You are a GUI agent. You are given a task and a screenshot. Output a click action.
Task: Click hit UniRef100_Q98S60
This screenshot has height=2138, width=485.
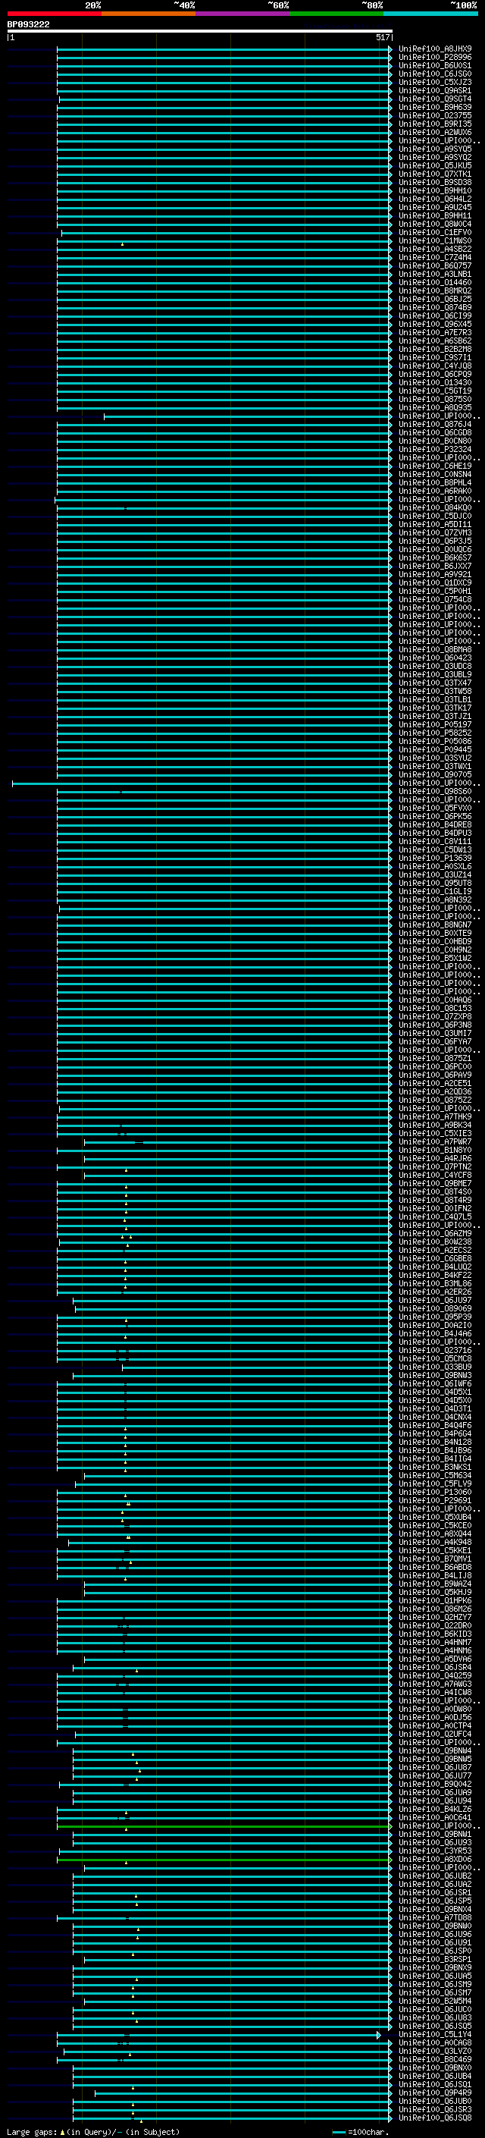(x=435, y=791)
